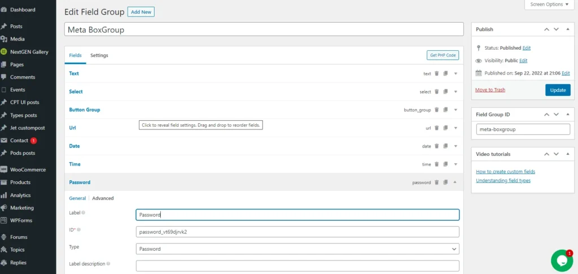Screen dimensions: 578x274
Task: Collapse the Password field settings arrow
Action: coord(455,182)
